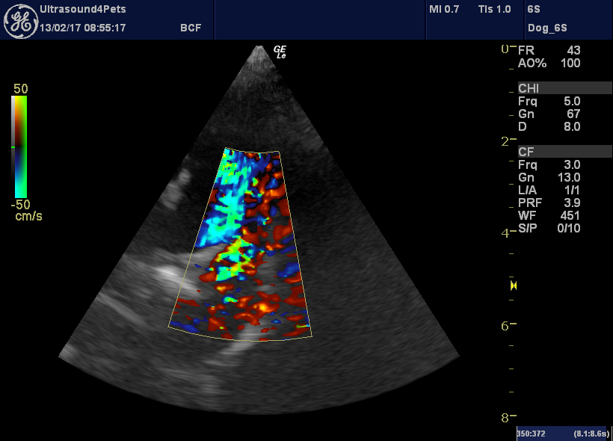Click the BCF label in header

point(191,28)
